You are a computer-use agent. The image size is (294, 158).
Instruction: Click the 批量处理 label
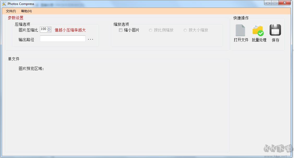[259, 40]
